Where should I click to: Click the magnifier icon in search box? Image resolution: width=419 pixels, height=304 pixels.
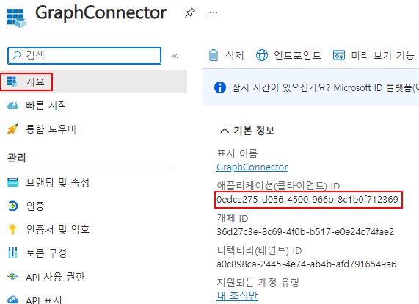(x=16, y=56)
